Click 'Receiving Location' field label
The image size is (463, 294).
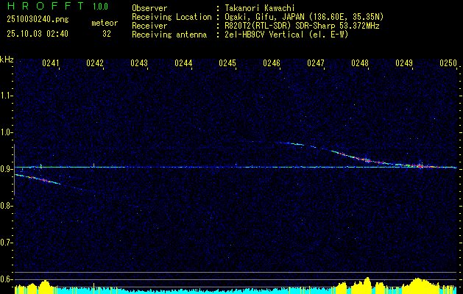point(172,17)
